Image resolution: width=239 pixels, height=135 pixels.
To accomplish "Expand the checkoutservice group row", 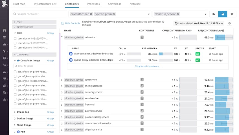I will [62, 86].
